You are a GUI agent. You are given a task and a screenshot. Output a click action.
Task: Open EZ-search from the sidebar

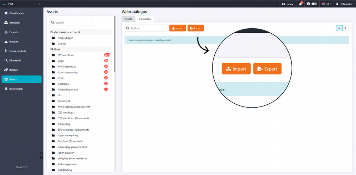coord(15,60)
